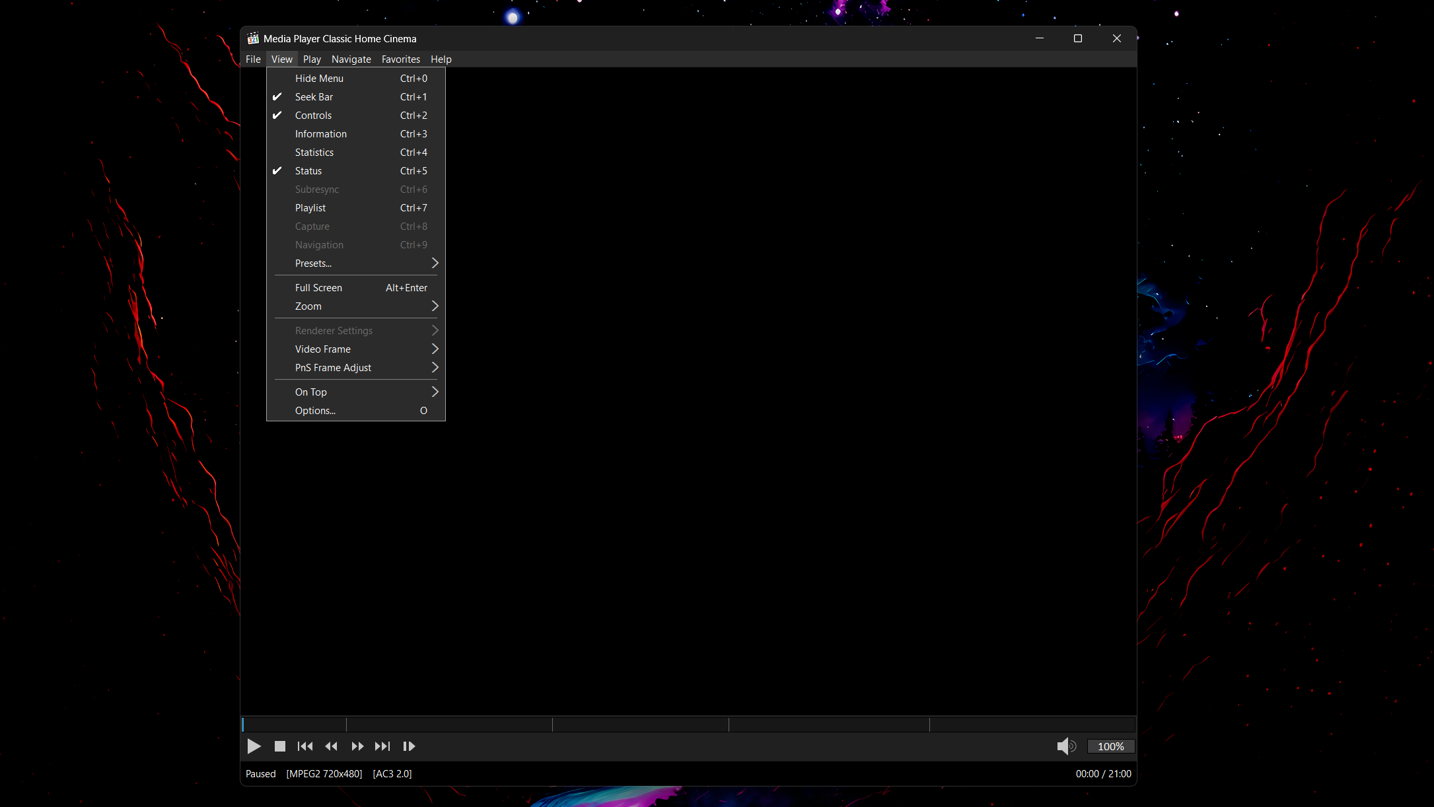
Task: Click the seek bar track
Action: tap(688, 724)
